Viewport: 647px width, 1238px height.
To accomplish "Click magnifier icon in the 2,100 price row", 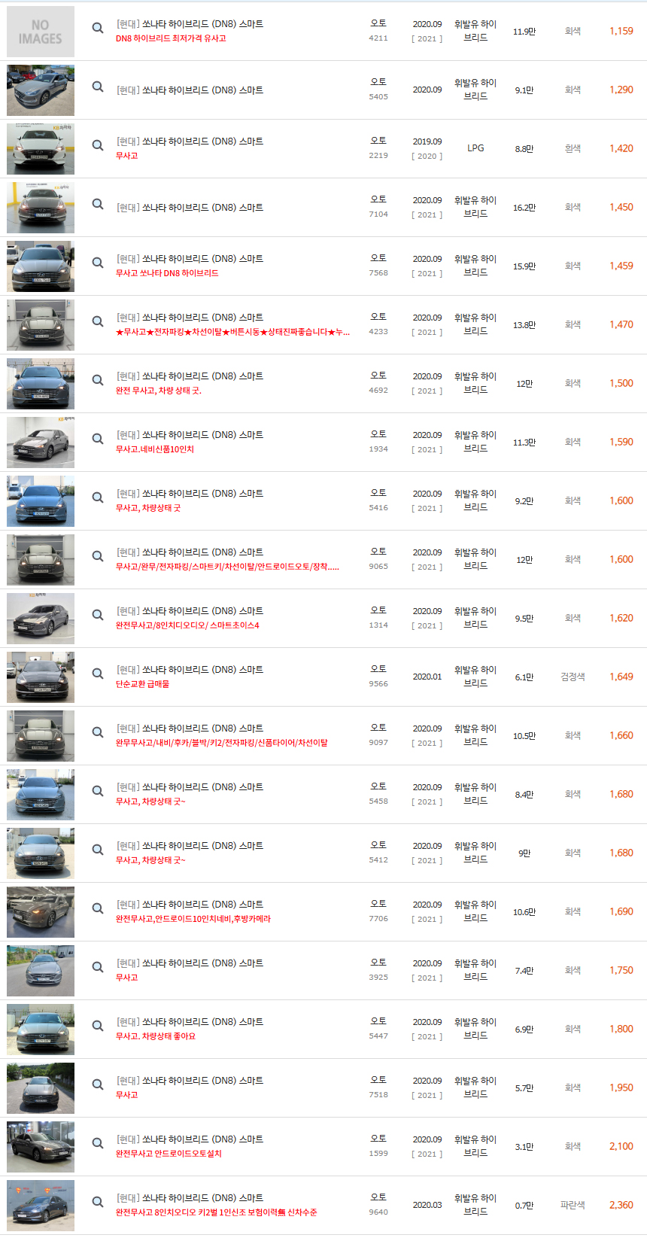I will tap(98, 1143).
